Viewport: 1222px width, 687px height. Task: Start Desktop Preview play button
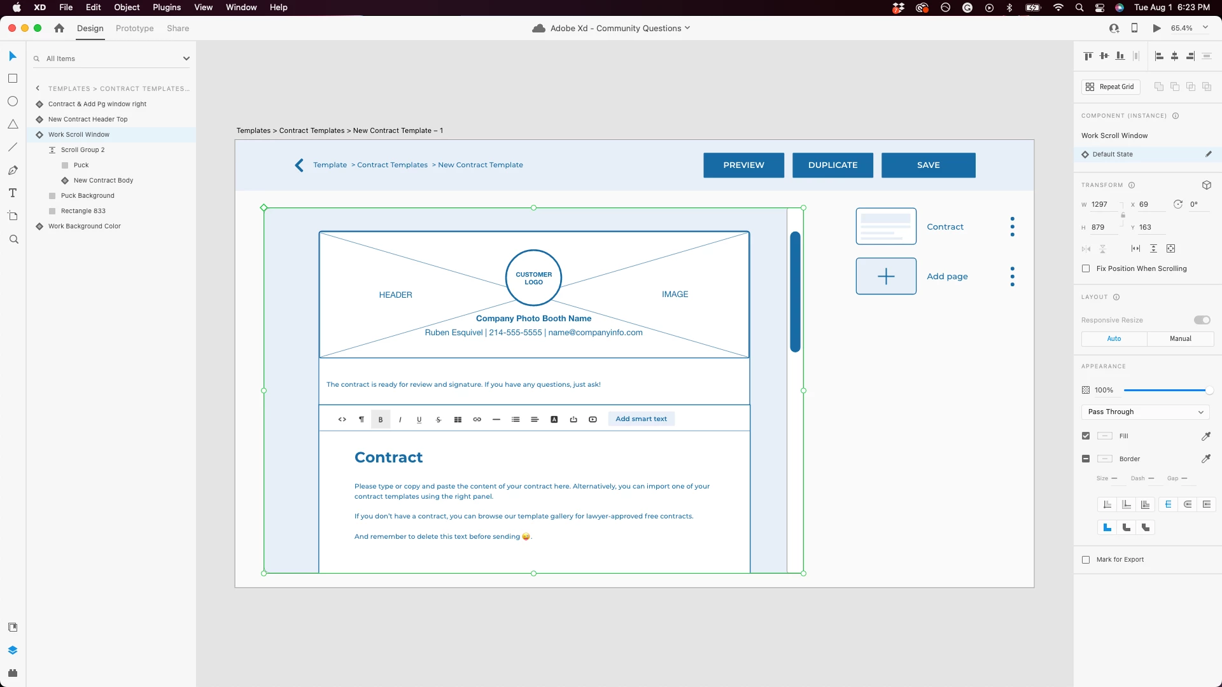(1156, 28)
